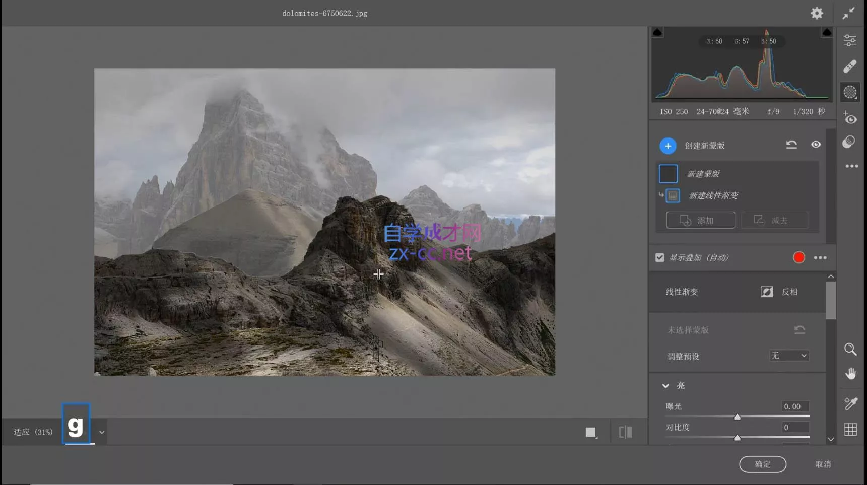
Task: Toggle the grid overlay icon
Action: tap(850, 429)
